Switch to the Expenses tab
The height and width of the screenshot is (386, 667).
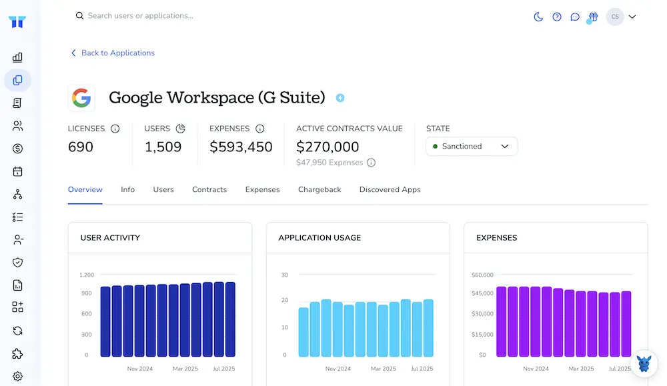(262, 189)
